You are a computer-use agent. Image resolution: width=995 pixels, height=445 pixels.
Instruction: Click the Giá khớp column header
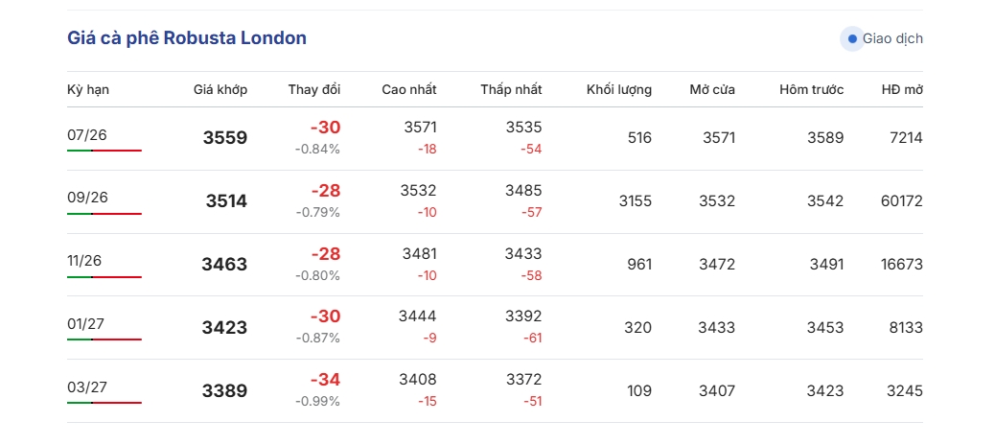point(220,89)
